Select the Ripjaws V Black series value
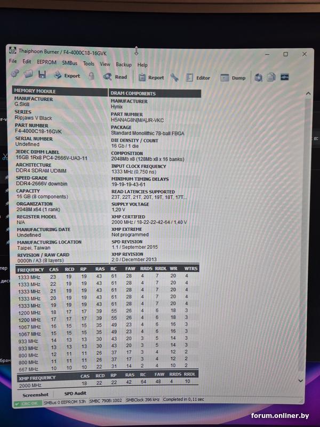The width and height of the screenshot is (320, 427). (33, 118)
